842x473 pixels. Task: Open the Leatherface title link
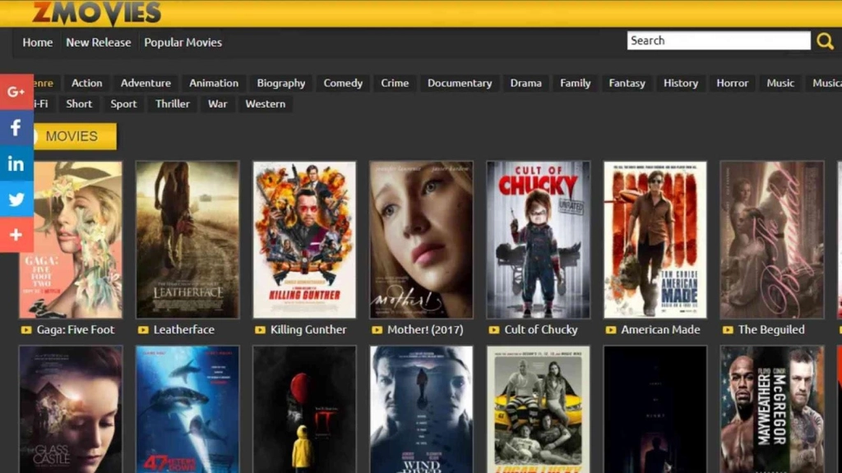pyautogui.click(x=183, y=330)
